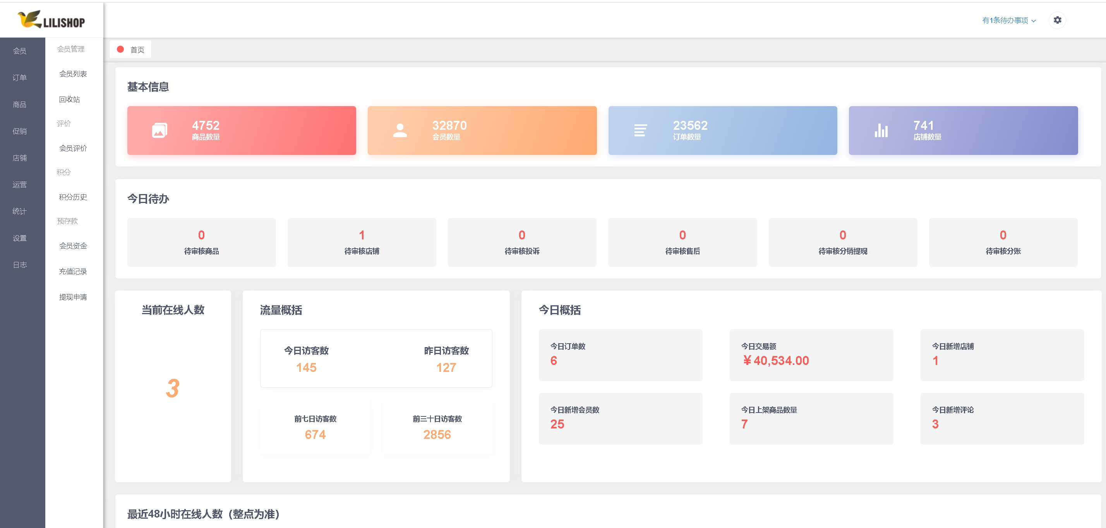
Task: Open the settings gear icon
Action: coord(1057,20)
